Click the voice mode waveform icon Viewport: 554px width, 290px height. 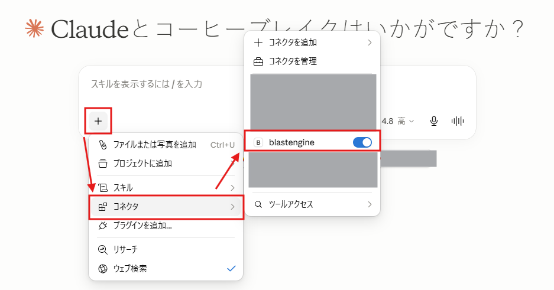coord(458,121)
